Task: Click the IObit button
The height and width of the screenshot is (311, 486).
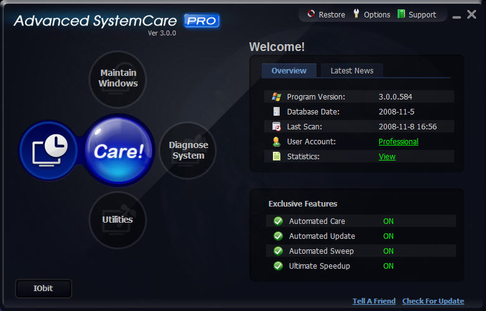Action: click(x=44, y=289)
